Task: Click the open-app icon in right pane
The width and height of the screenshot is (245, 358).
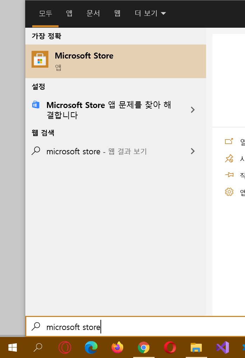Action: 229,141
